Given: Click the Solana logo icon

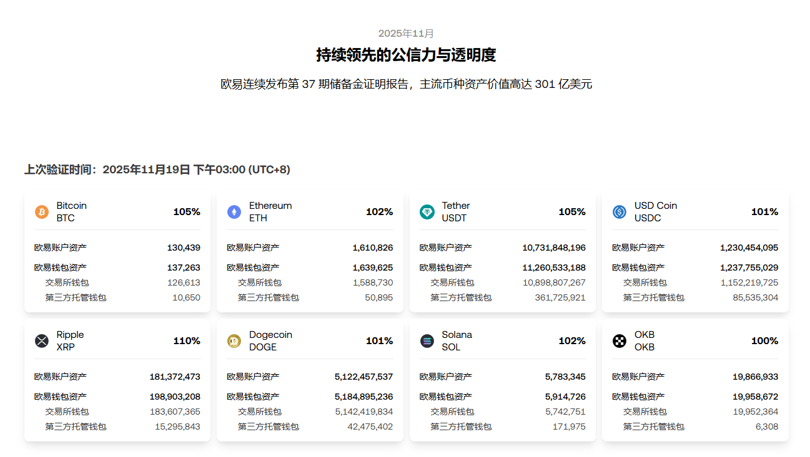Looking at the screenshot, I should pos(427,341).
